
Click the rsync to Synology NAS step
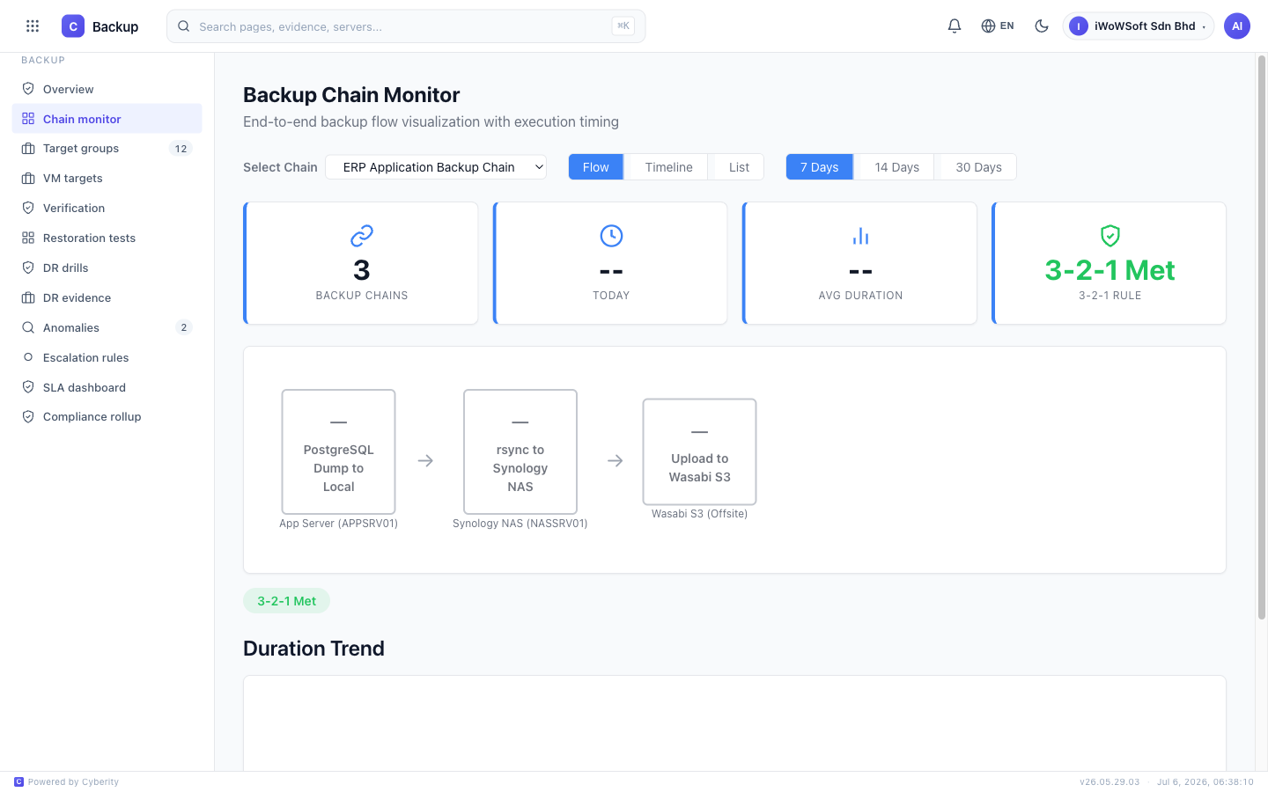(520, 451)
